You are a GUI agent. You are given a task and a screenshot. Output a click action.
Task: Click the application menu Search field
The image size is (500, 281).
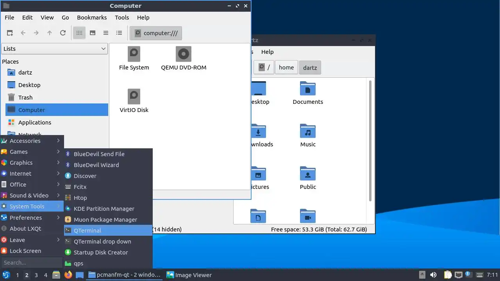[32, 263]
